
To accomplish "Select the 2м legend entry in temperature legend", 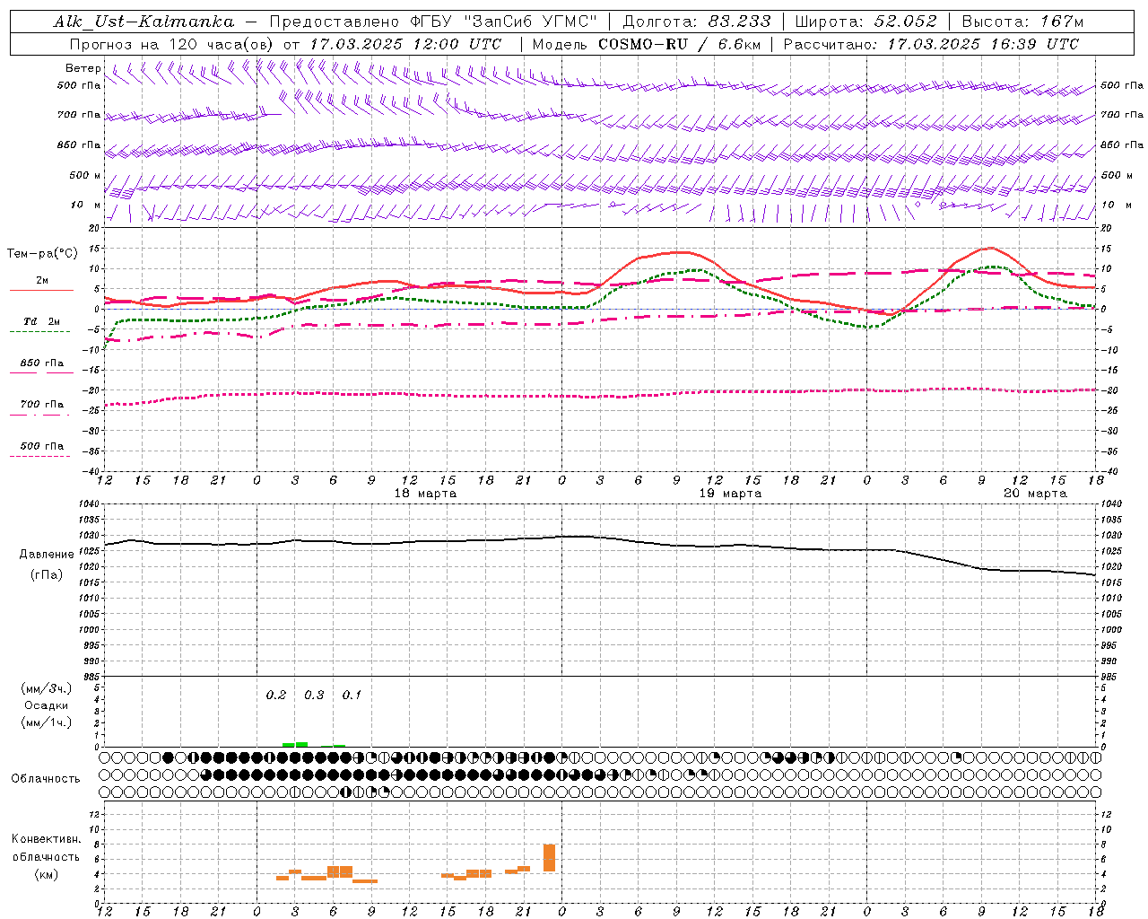I will 42,281.
